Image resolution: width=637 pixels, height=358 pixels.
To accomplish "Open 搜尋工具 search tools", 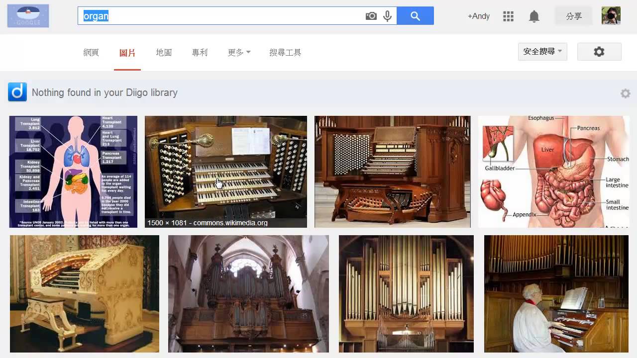I will pyautogui.click(x=285, y=53).
